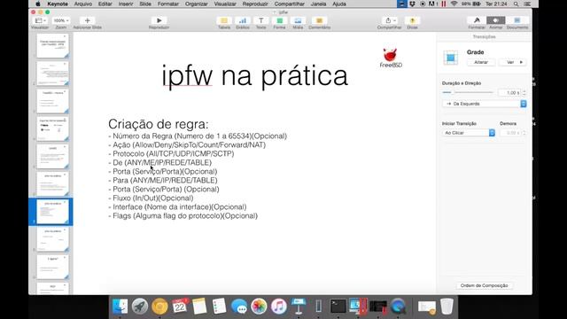Open the Organizar menu

(197, 4)
